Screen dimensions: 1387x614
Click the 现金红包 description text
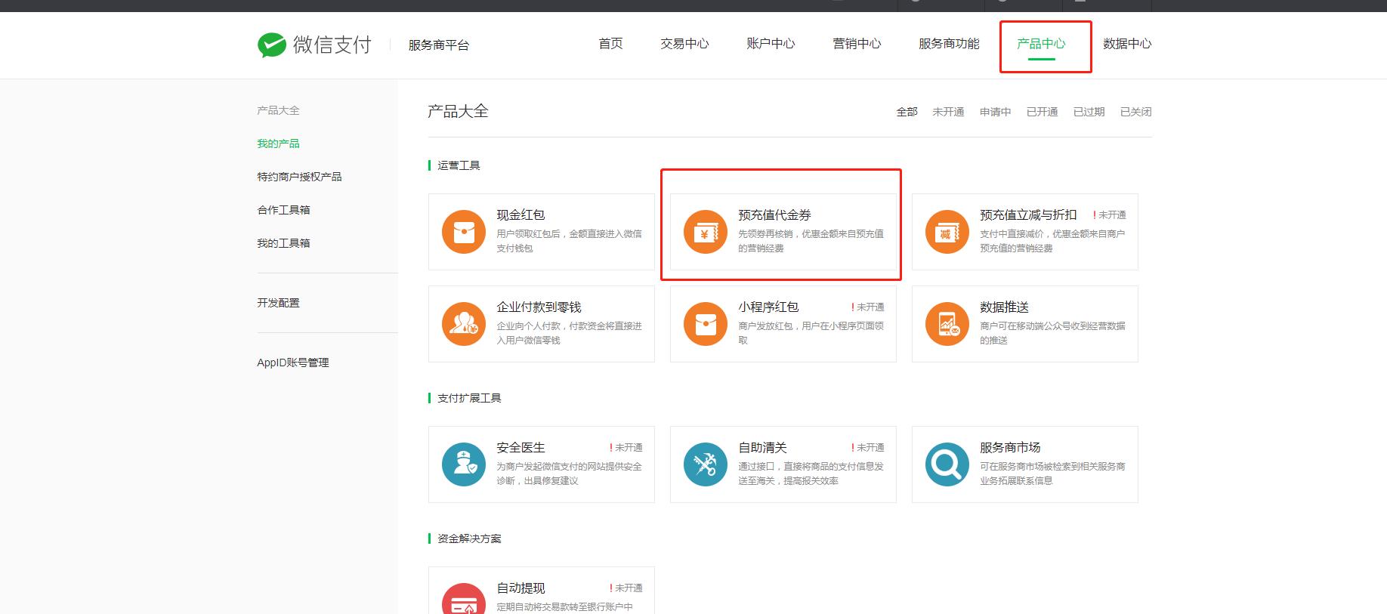pos(569,241)
